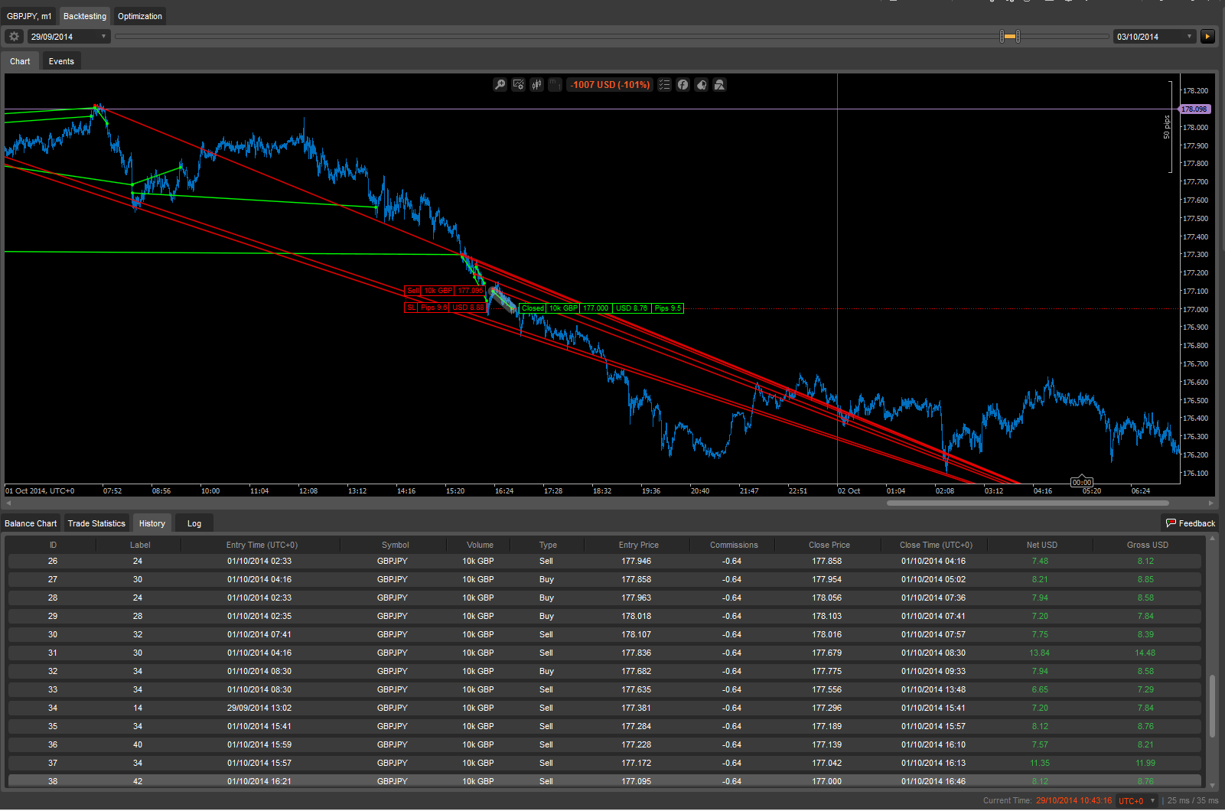
Task: Select history row ID 38 close price 177.000
Action: 604,781
